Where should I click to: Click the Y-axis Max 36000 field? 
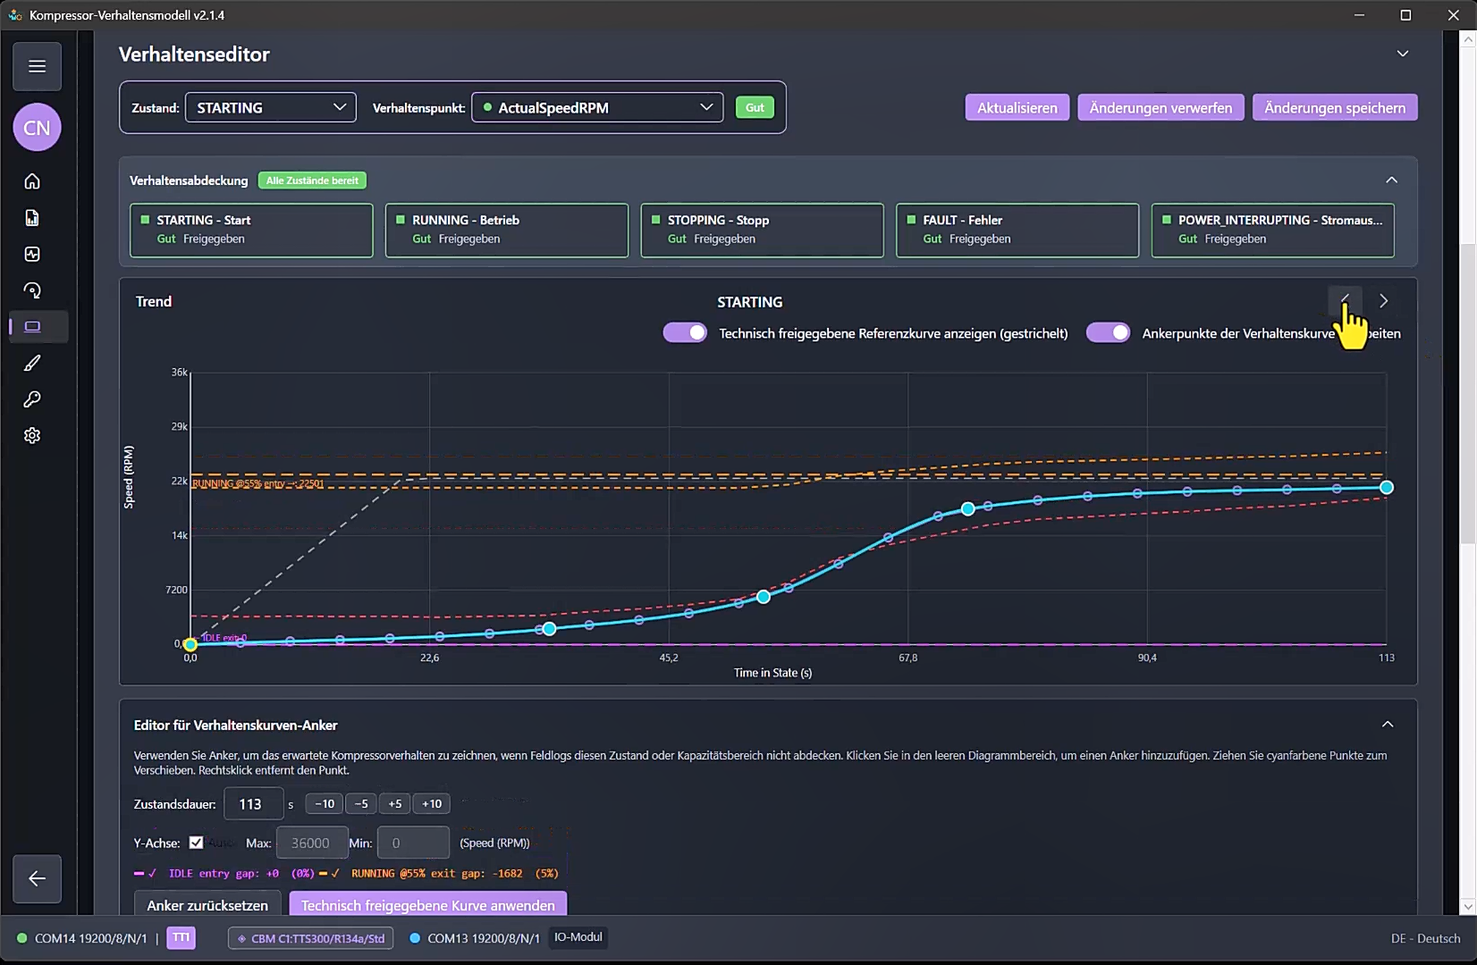pos(312,843)
